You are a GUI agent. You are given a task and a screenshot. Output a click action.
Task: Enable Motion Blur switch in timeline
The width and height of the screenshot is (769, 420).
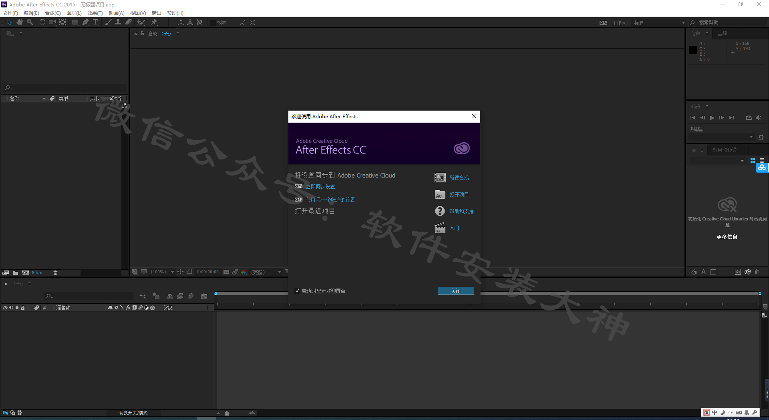tap(191, 296)
